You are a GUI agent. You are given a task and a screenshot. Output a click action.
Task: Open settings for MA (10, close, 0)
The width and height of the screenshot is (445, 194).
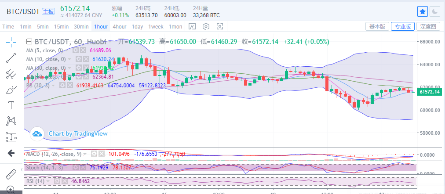coord(79,59)
